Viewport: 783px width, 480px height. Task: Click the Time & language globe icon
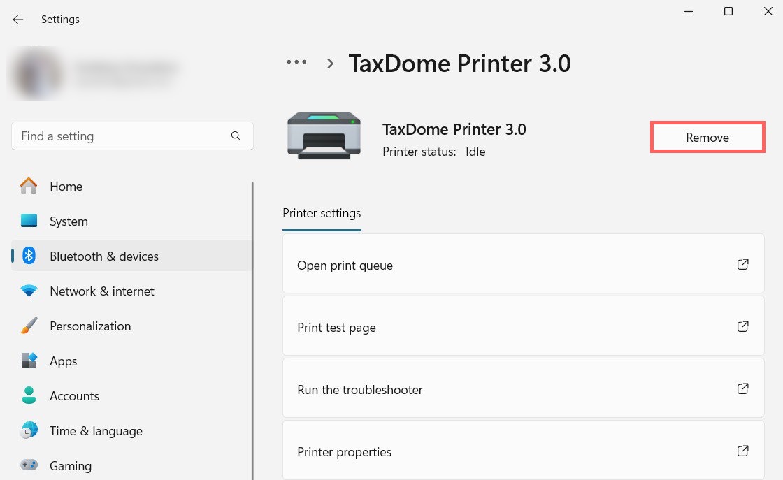tap(29, 431)
